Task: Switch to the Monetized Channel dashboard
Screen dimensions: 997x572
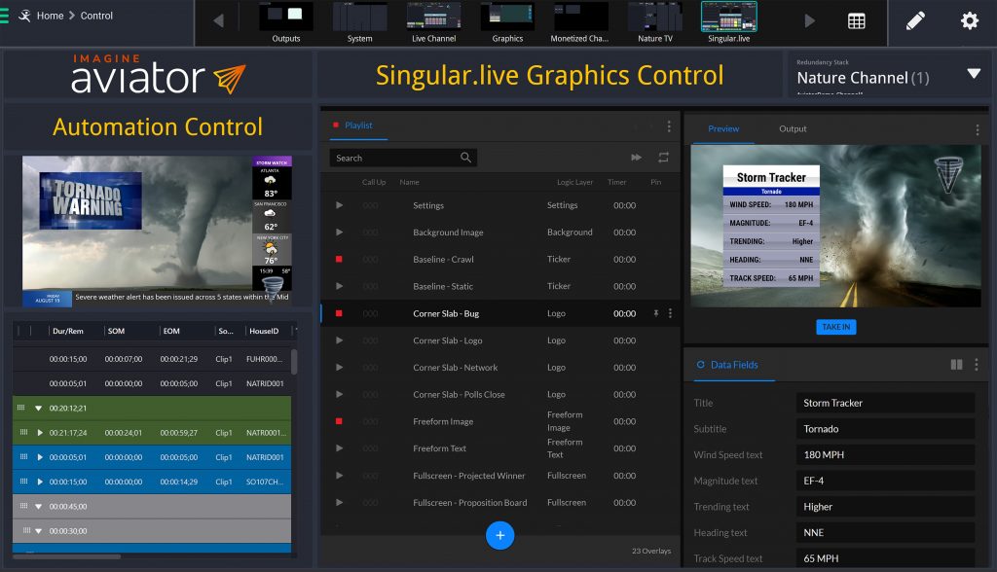Action: [x=580, y=23]
